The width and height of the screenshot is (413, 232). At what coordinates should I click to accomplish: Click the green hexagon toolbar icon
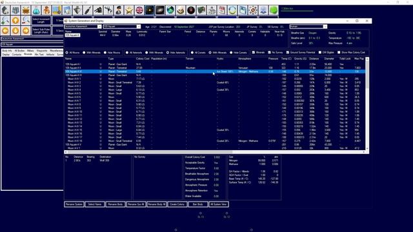(274, 10)
